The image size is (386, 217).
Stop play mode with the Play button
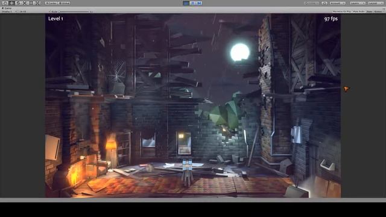186,3
